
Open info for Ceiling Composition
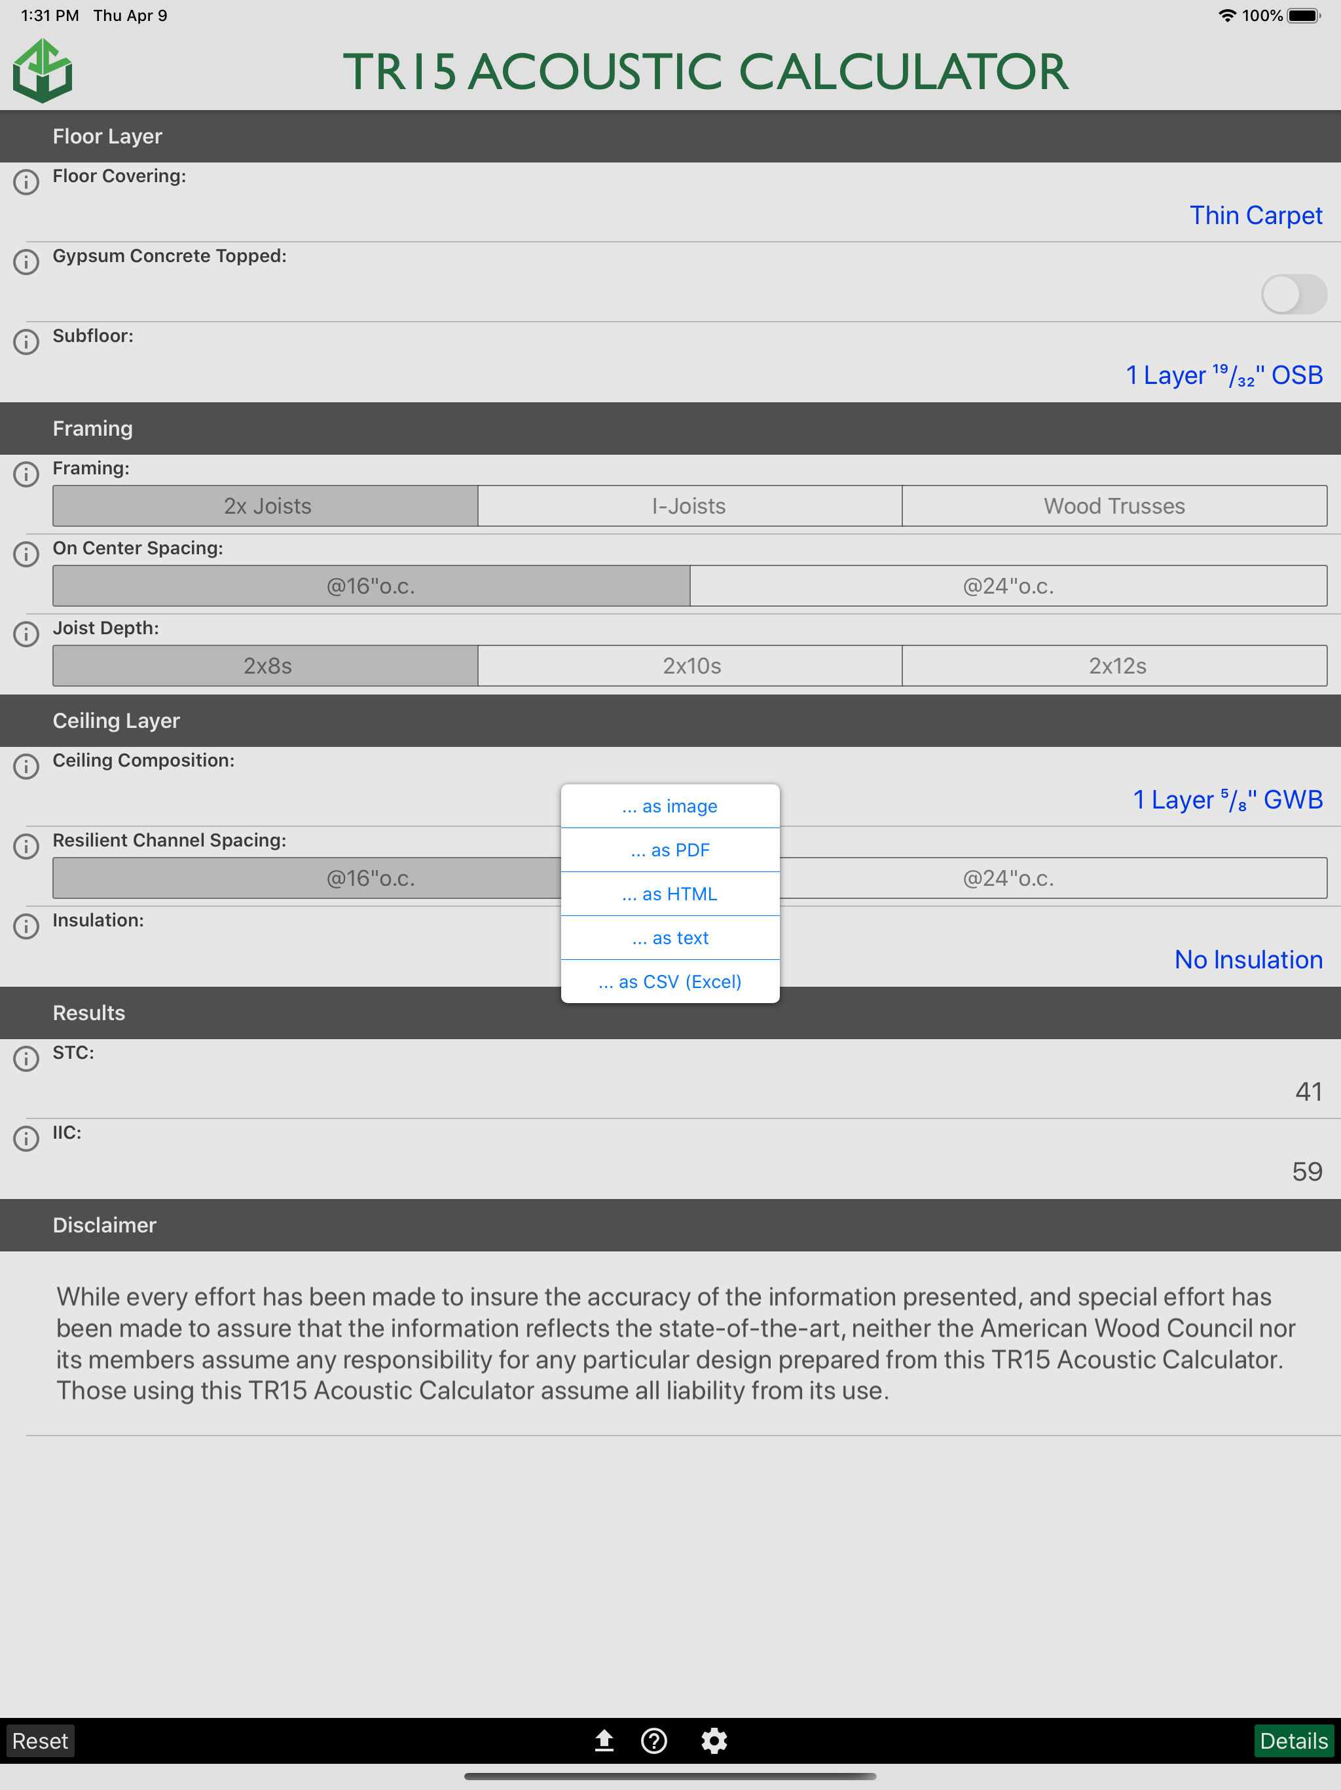[x=26, y=767]
